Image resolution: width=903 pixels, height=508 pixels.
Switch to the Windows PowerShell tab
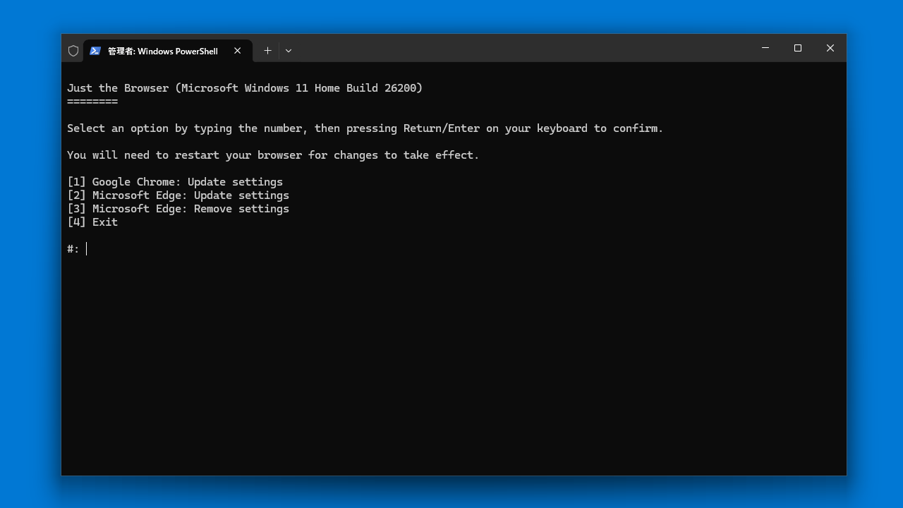pos(168,51)
